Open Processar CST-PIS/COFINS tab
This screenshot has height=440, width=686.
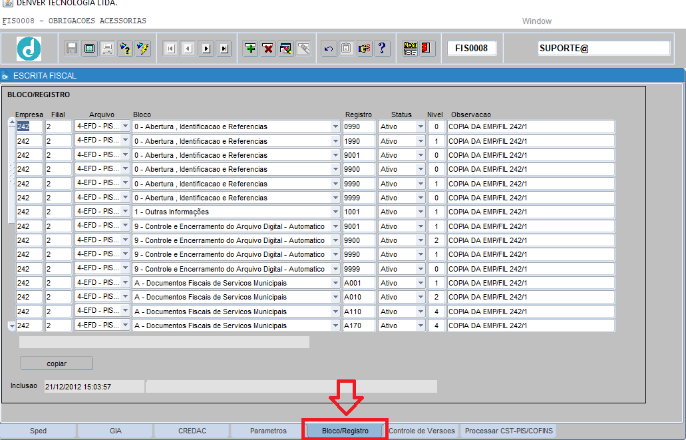pos(509,431)
